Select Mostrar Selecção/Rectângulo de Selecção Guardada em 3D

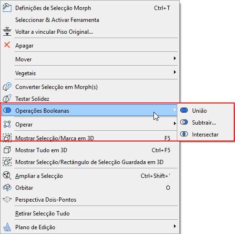[x=90, y=162]
